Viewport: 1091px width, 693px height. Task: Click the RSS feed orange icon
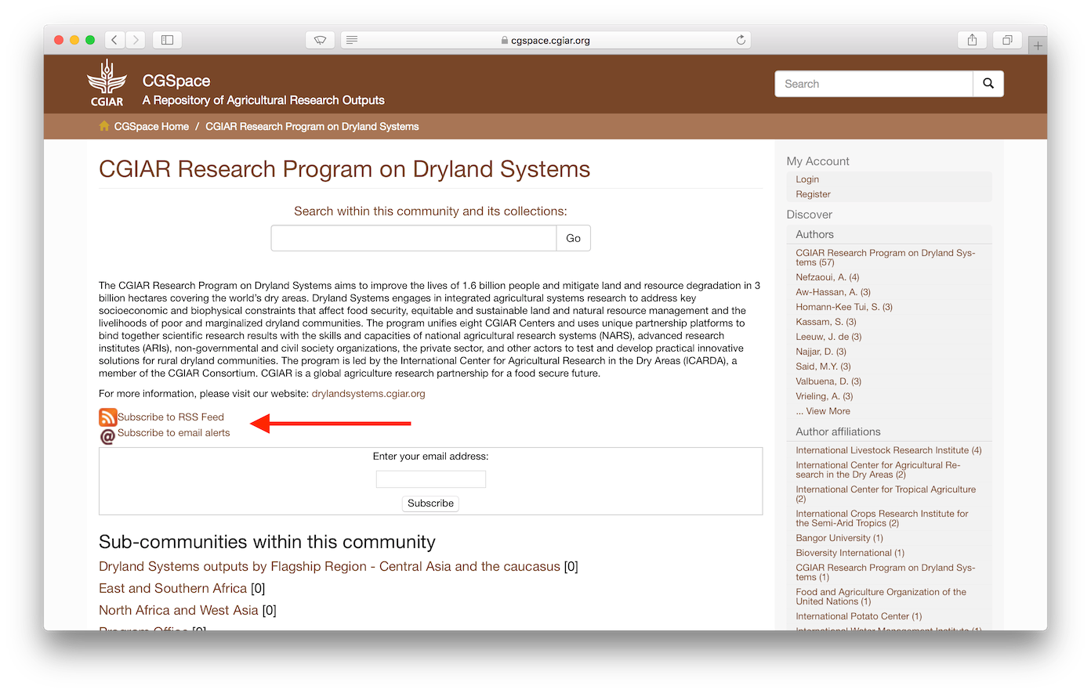[107, 417]
